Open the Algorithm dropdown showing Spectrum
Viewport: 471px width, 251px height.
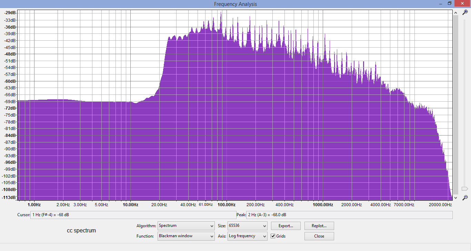186,226
